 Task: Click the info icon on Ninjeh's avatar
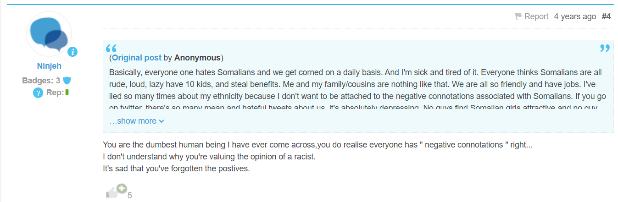point(72,52)
